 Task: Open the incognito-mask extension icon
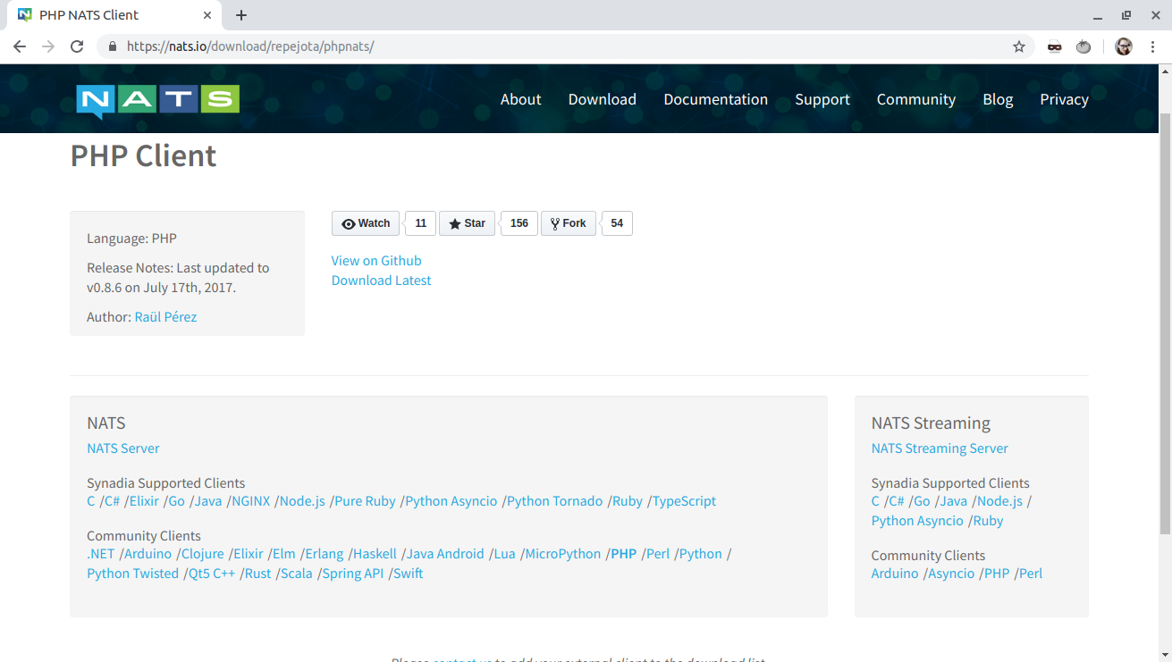point(1055,46)
